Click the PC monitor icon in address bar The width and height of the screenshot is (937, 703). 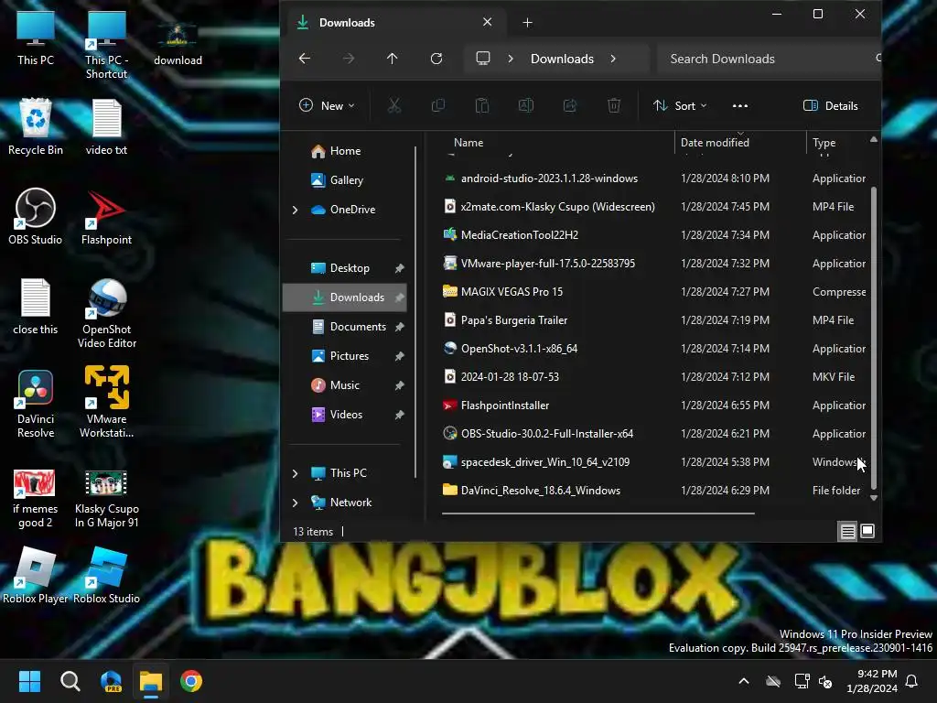click(x=483, y=59)
